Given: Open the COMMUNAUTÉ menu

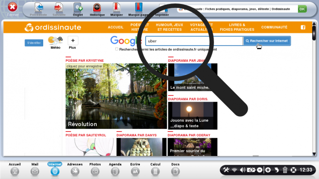Looking at the screenshot, I should click(274, 27).
